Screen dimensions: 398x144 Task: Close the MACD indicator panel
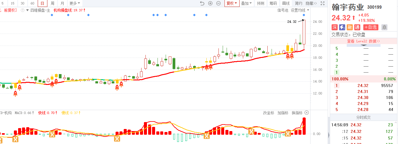coord(307,113)
